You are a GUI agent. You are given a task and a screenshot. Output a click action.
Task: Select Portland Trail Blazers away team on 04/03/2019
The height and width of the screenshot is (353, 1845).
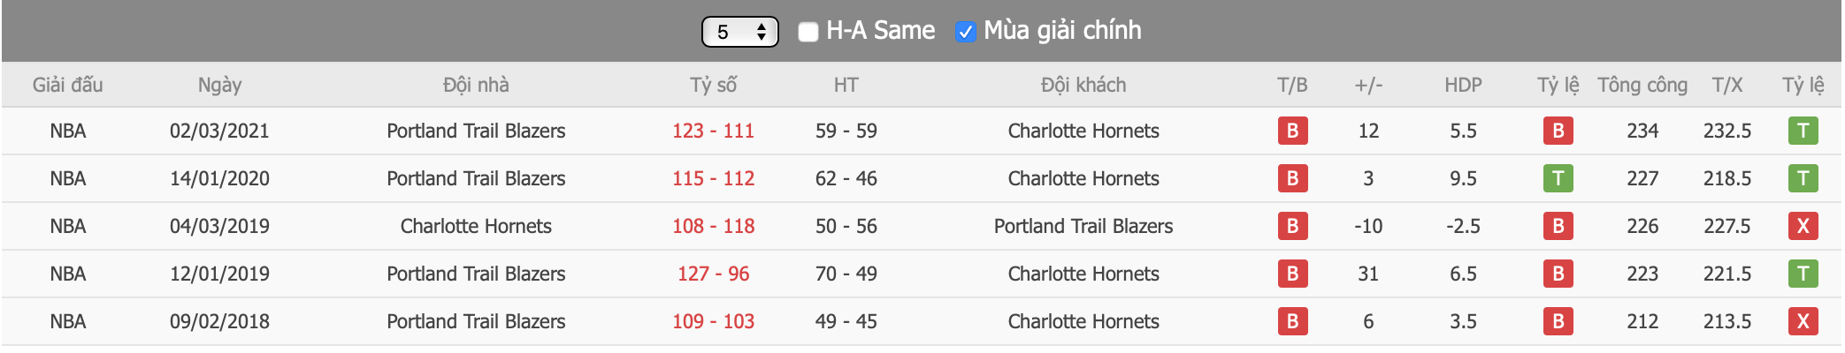tap(1083, 227)
